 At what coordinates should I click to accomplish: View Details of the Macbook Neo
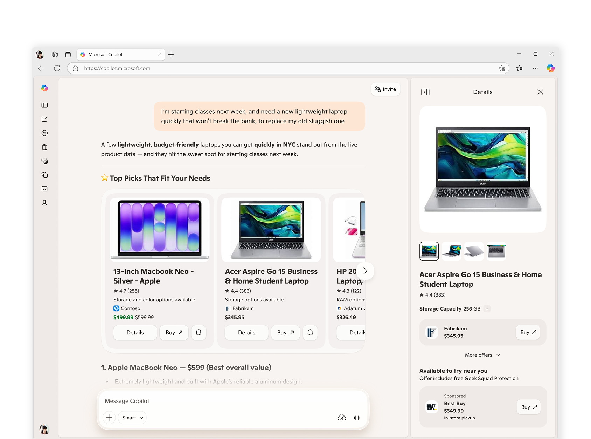135,333
